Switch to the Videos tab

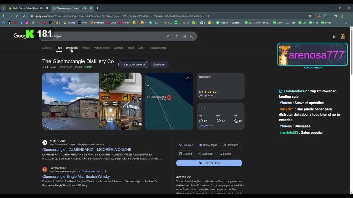86,48
